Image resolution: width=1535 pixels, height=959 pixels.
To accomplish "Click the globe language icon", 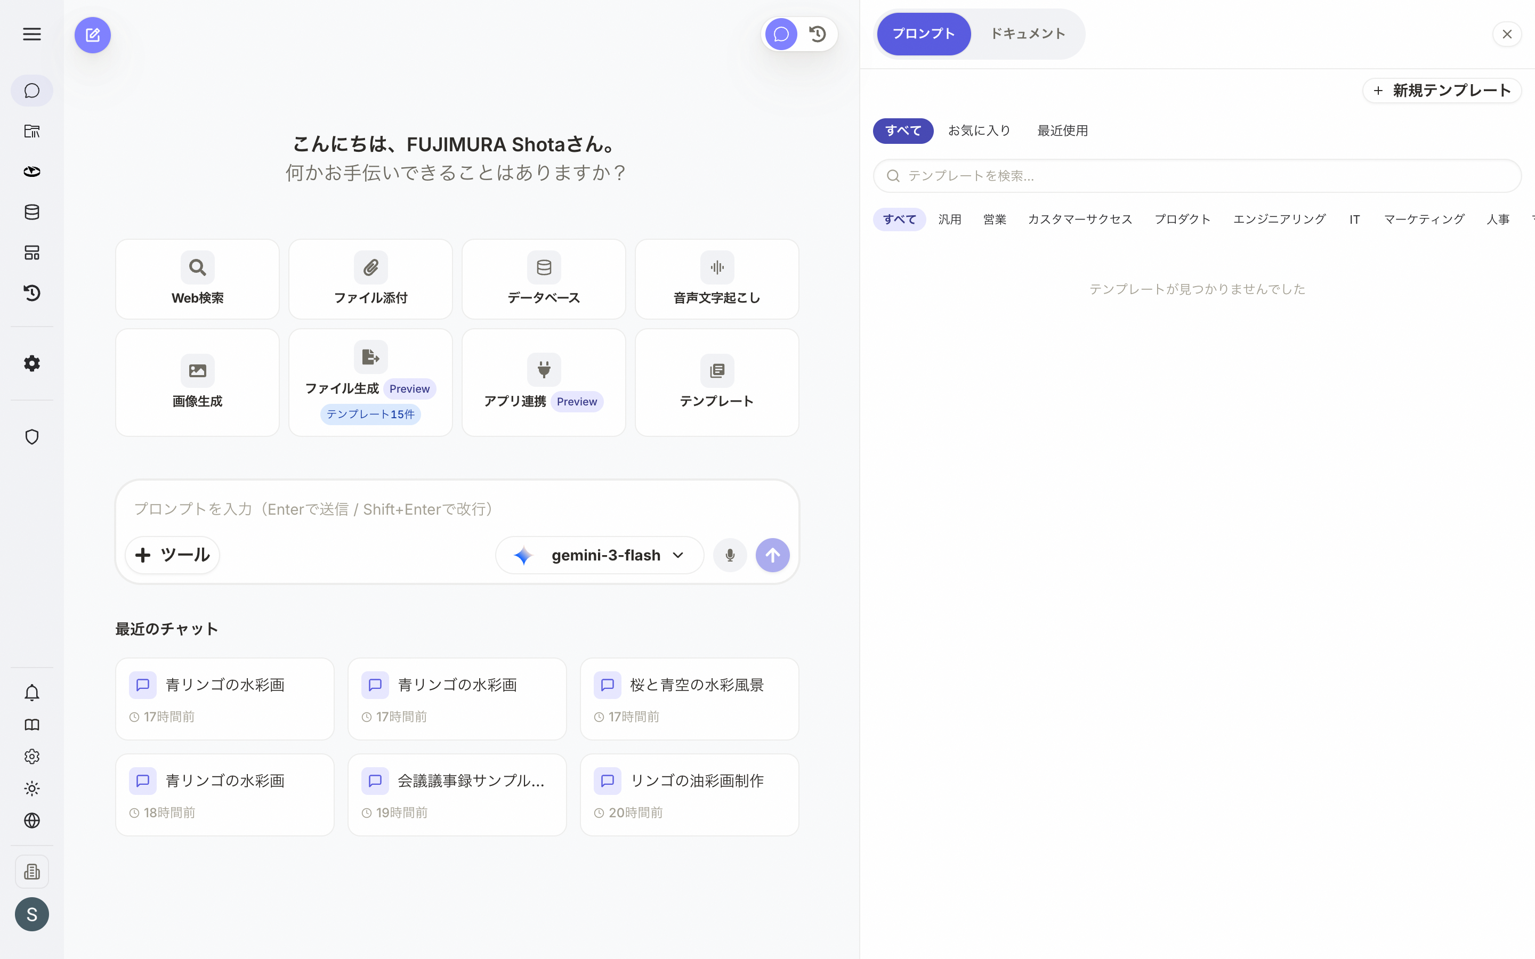I will pyautogui.click(x=32, y=820).
